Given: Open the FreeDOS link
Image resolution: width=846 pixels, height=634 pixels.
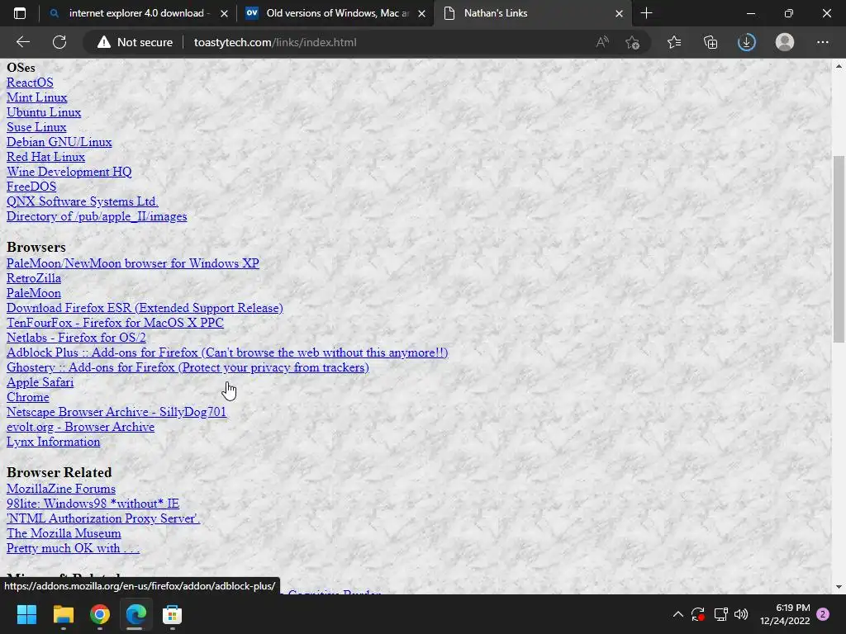Looking at the screenshot, I should click(x=31, y=187).
